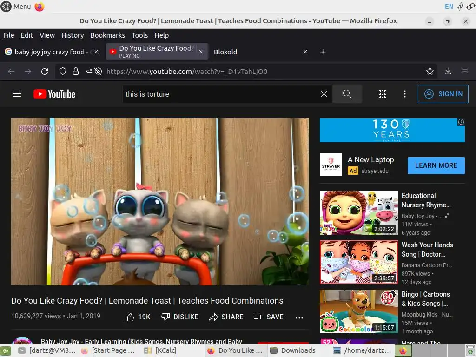Open the YouTube hamburger guide menu
476x357 pixels.
point(17,94)
